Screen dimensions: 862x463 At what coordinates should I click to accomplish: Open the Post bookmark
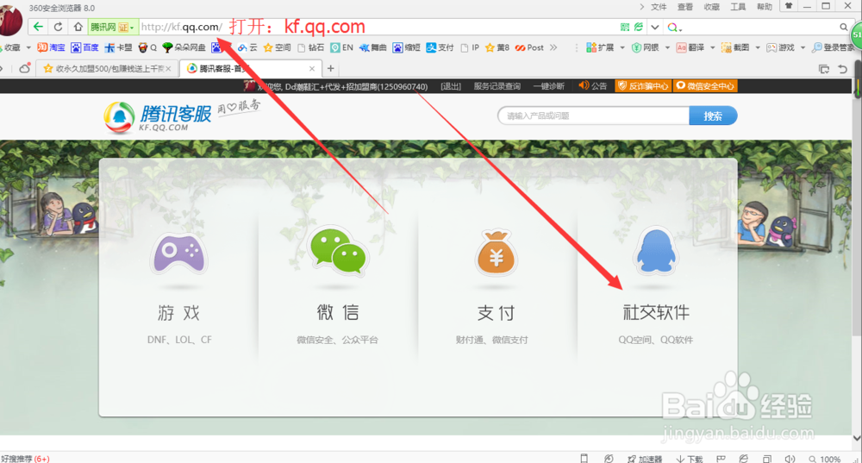click(529, 47)
